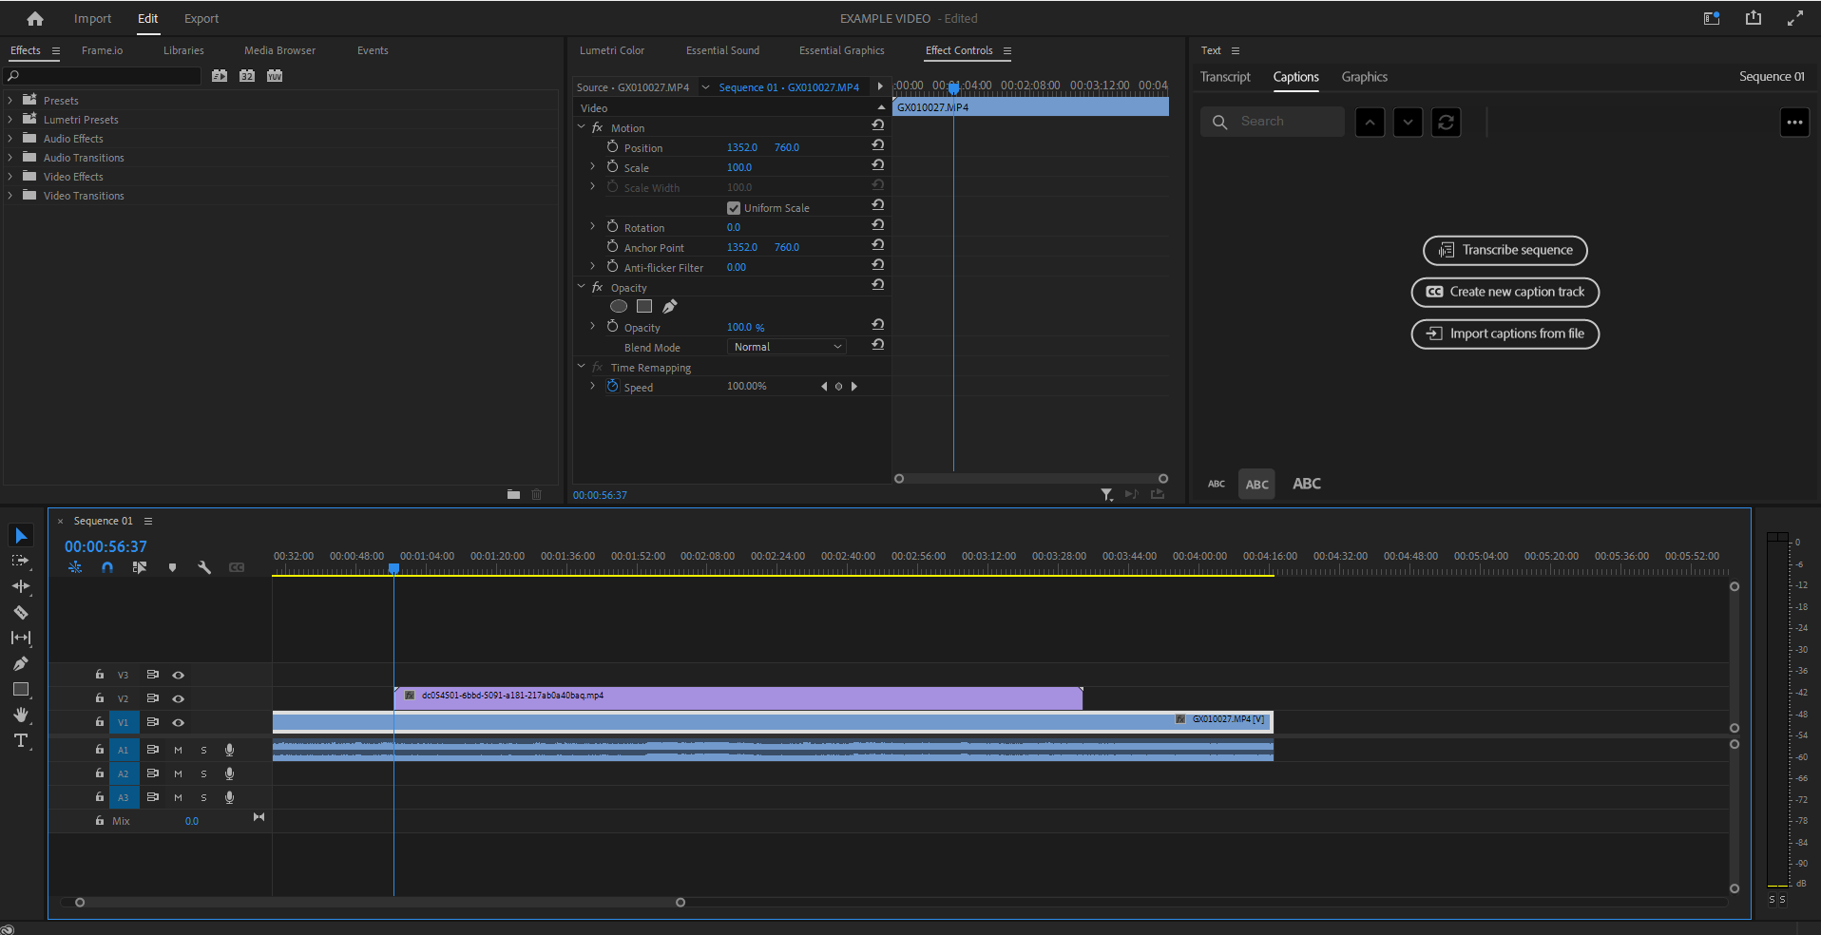Click the Accelerated Effects filter icon
The height and width of the screenshot is (935, 1821).
(220, 76)
